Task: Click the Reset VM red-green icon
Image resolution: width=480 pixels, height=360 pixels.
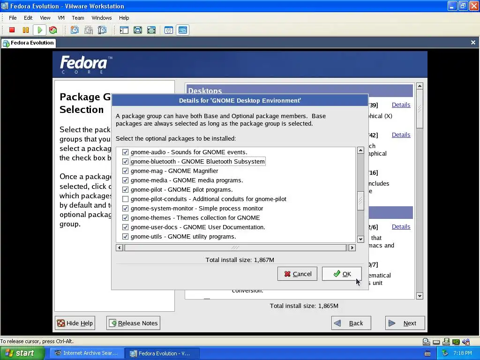Action: [53, 30]
